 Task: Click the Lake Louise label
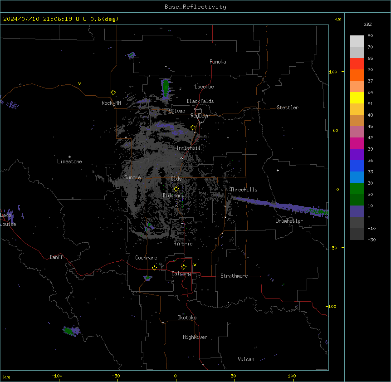[x=7, y=220]
